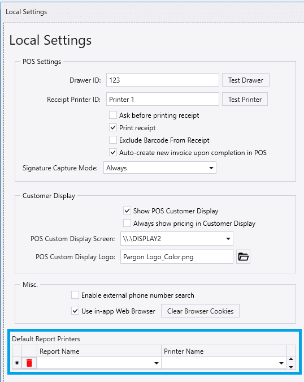
Task: Click the Clear Browser Cookies button
Action: click(x=200, y=311)
